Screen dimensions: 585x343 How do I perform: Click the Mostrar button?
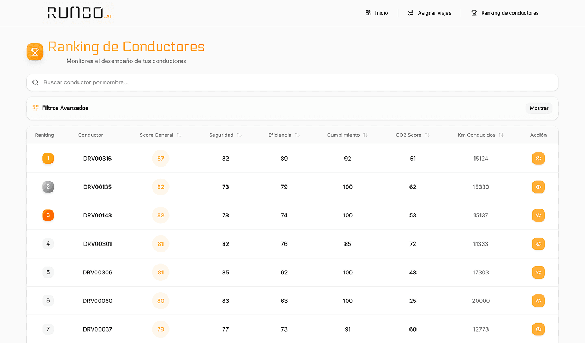click(x=539, y=108)
